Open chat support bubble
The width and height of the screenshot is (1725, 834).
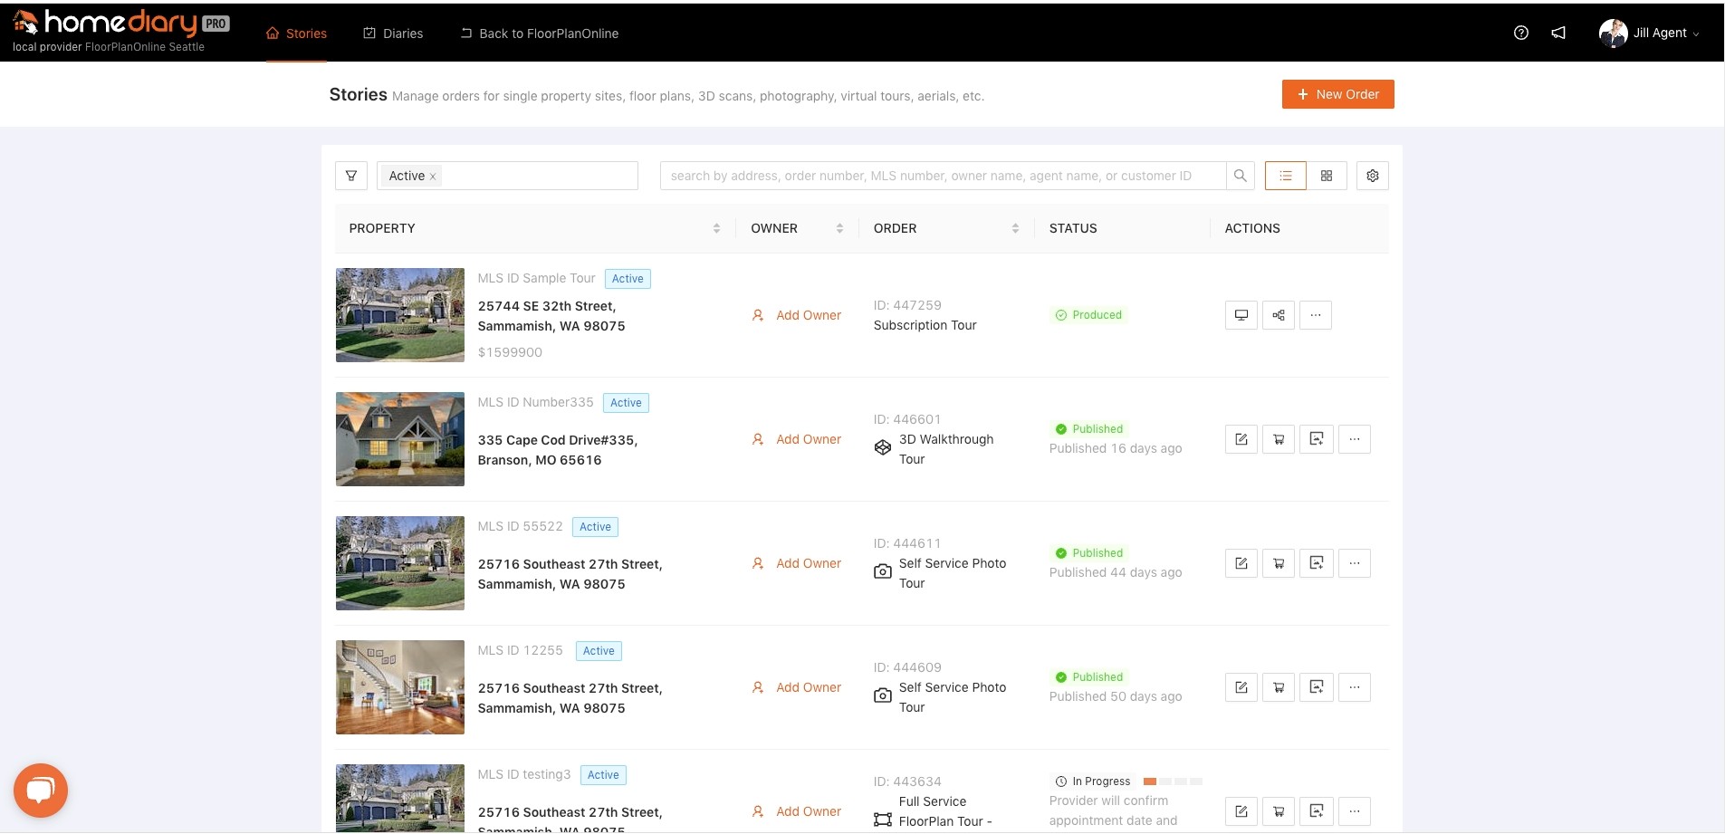coord(41,791)
